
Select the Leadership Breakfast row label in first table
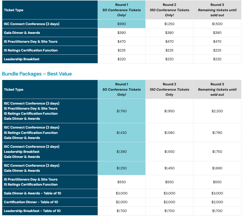22,59
